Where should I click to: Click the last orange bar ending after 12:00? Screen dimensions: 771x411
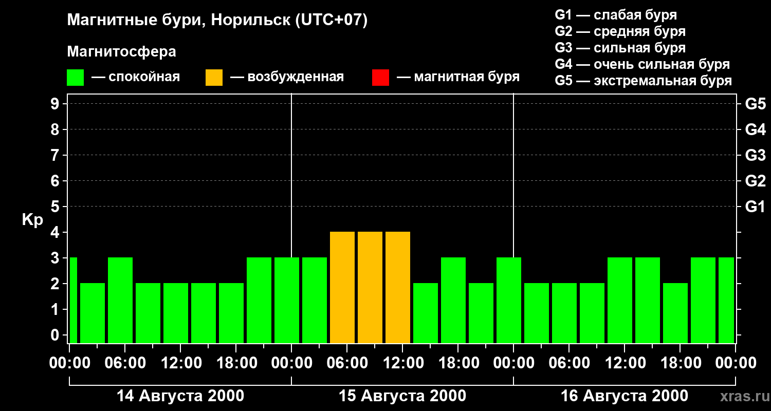398,287
